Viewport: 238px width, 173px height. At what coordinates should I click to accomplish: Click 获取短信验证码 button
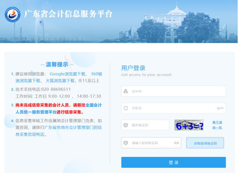coord(205,143)
